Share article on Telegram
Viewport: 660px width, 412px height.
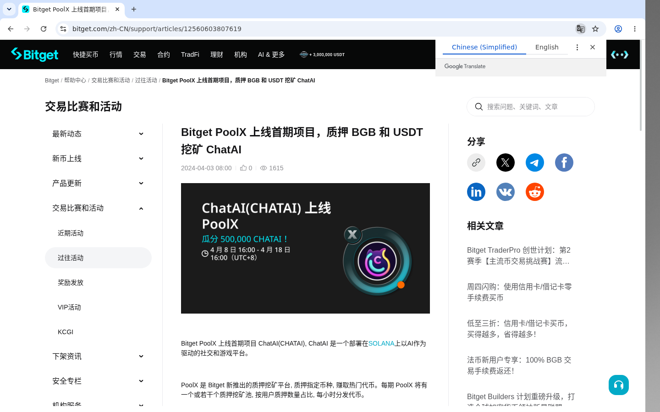[535, 163]
